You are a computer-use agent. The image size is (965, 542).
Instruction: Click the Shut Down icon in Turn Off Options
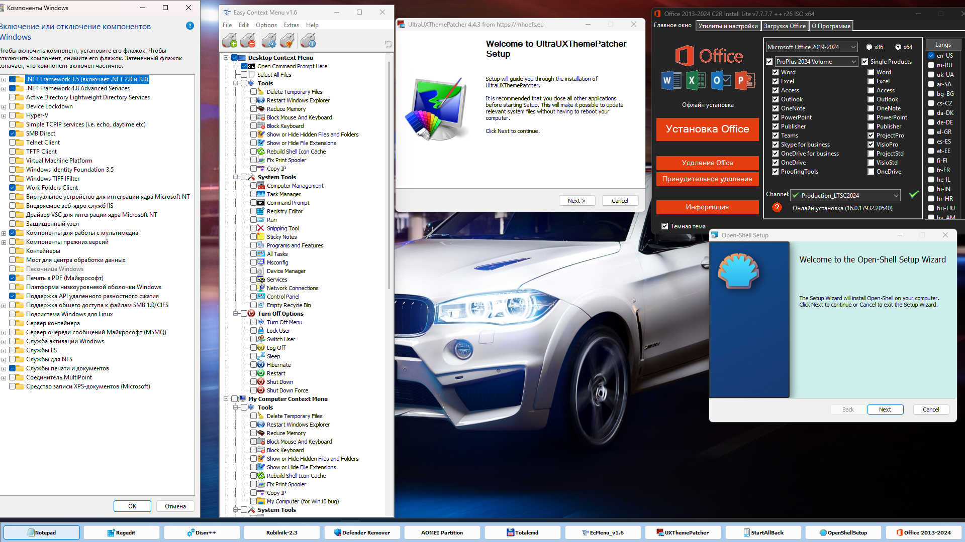pyautogui.click(x=261, y=382)
